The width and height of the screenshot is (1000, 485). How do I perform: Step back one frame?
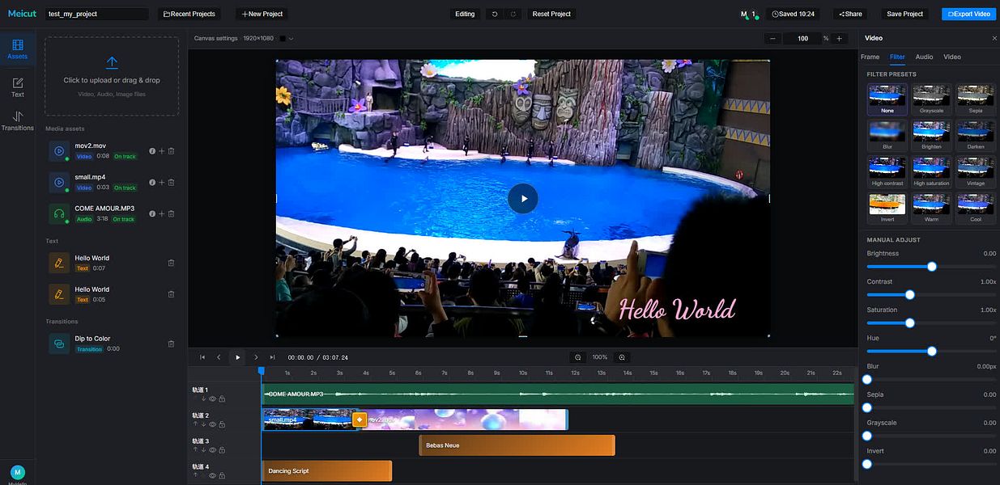click(x=219, y=357)
